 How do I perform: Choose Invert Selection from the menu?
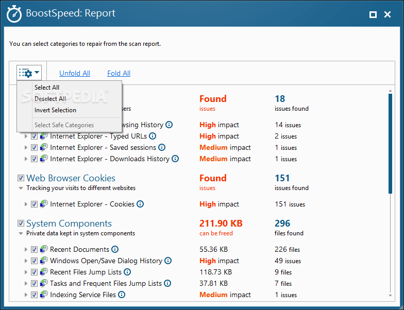[70, 110]
